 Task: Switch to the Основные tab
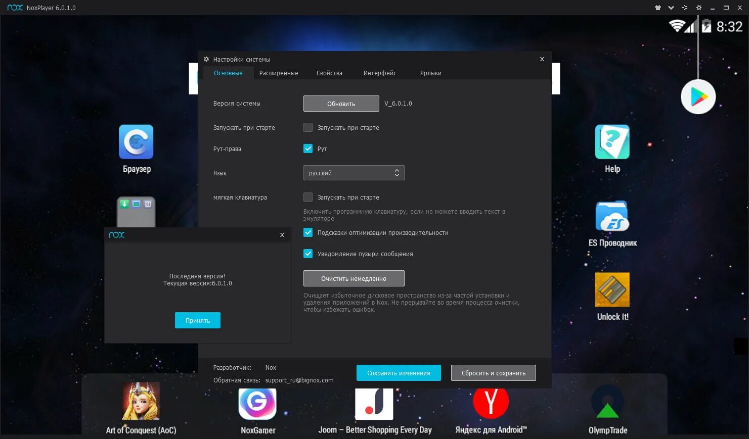228,73
